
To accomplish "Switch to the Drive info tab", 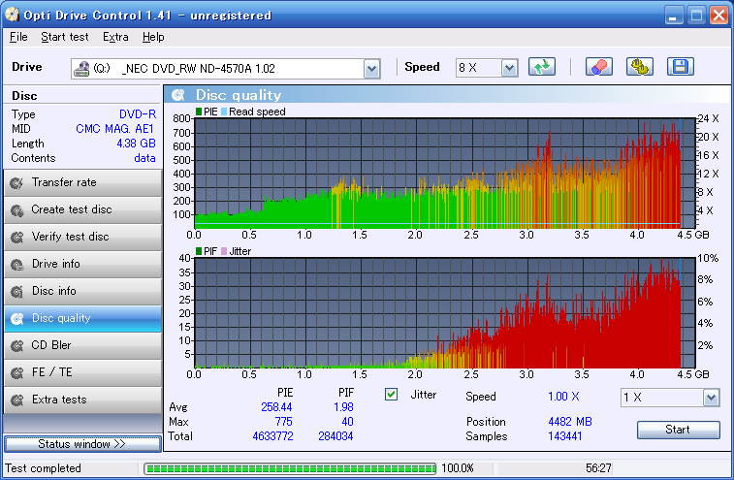I will (x=82, y=264).
